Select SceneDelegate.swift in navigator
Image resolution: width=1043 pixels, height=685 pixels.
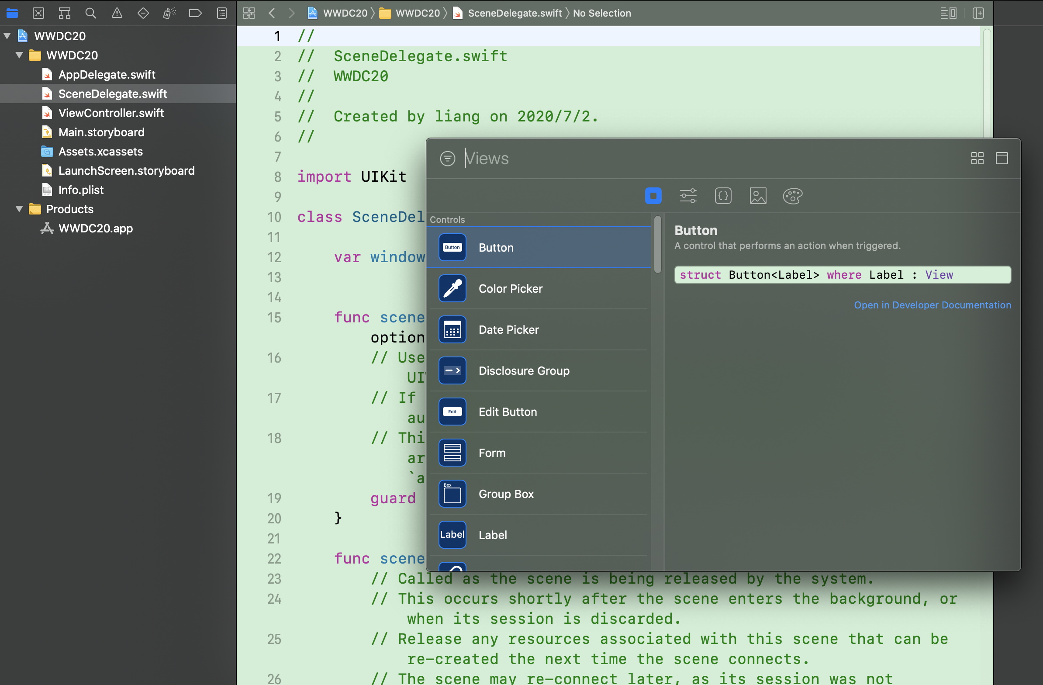113,94
